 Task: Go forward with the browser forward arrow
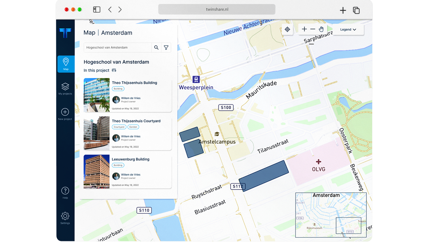pos(120,10)
